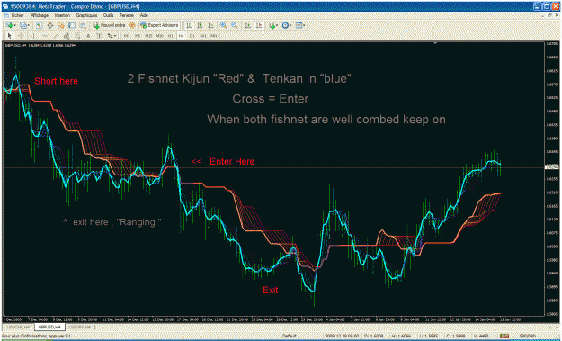Image resolution: width=562 pixels, height=341 pixels.
Task: Switch timeframe to MN
Action: (214, 36)
